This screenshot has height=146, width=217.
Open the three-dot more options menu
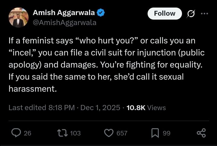[204, 14]
